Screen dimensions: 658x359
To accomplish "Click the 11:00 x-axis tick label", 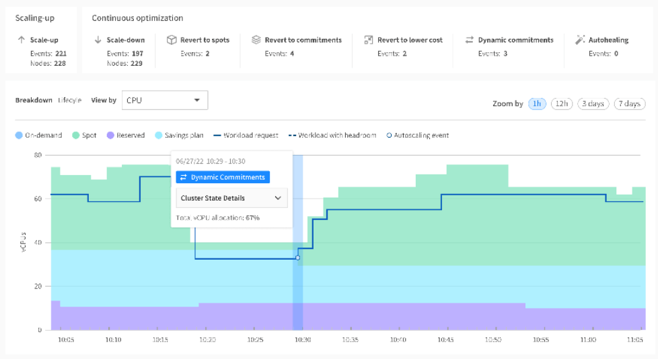I will (588, 340).
